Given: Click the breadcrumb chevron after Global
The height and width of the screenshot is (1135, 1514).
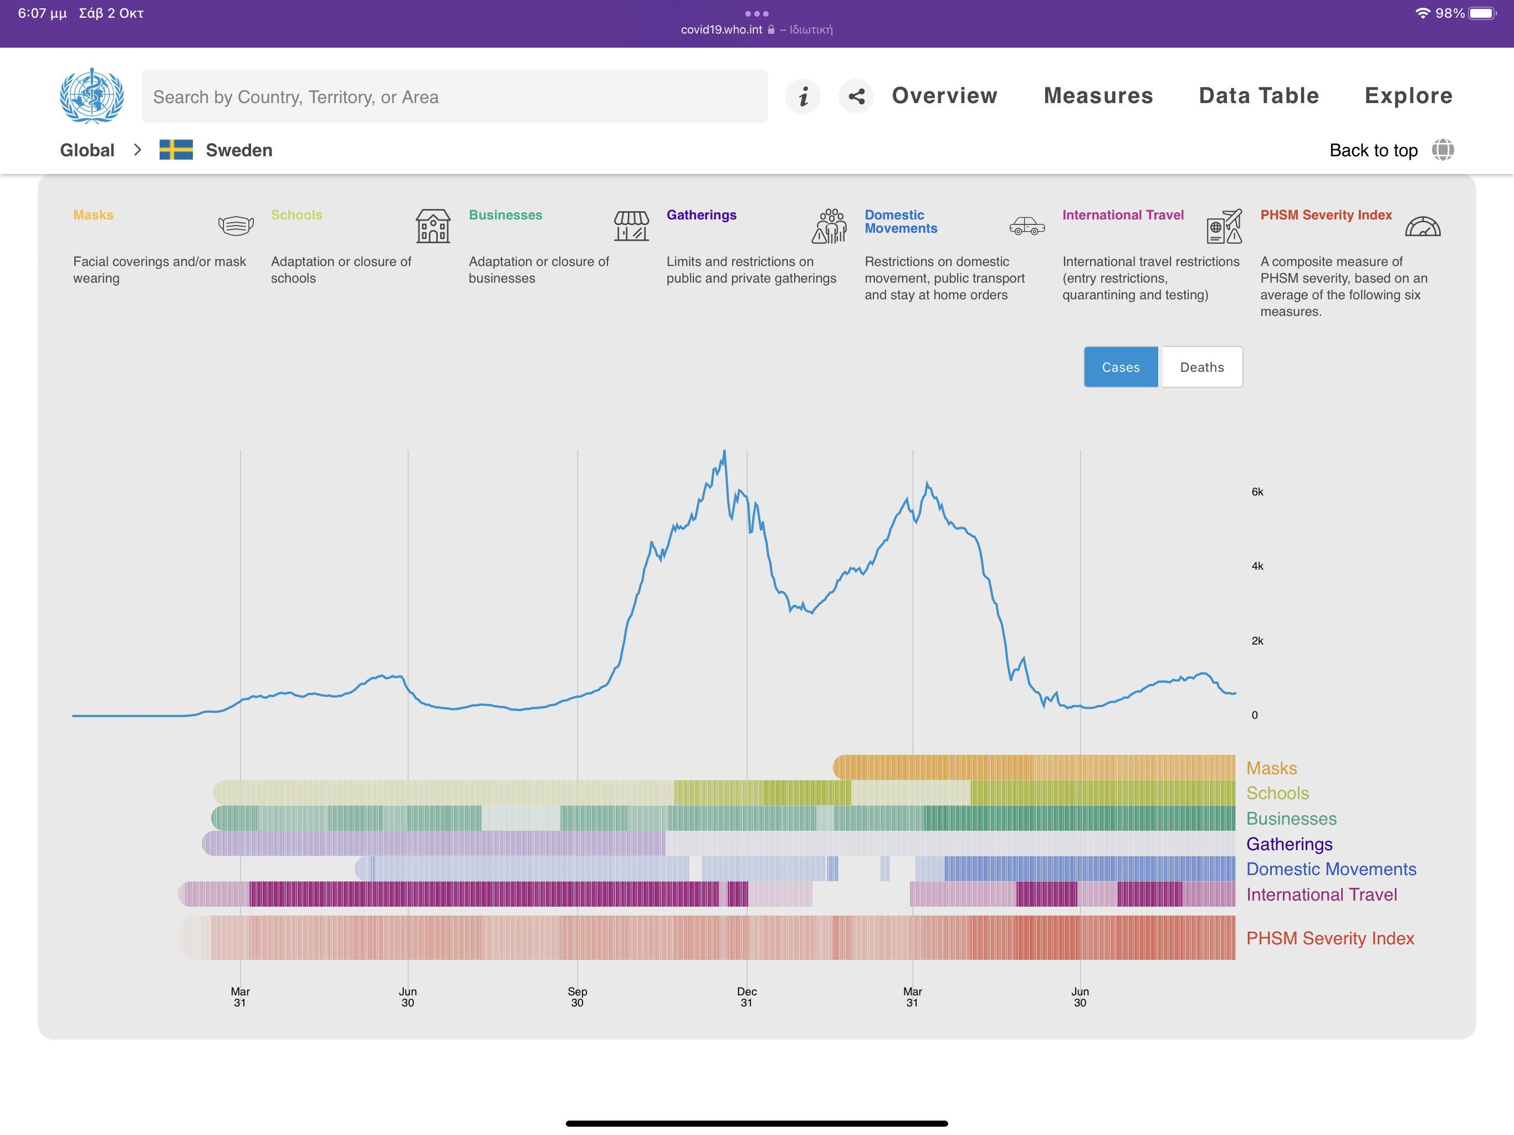Looking at the screenshot, I should (x=137, y=150).
